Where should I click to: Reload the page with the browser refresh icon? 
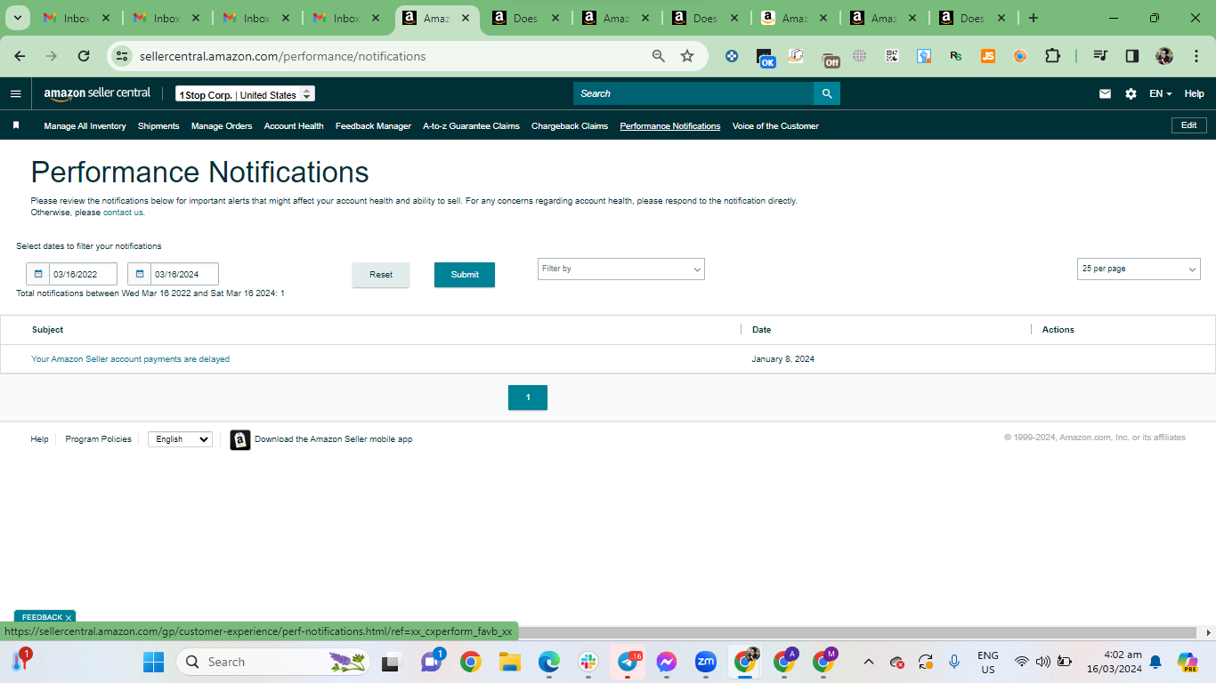pyautogui.click(x=84, y=56)
